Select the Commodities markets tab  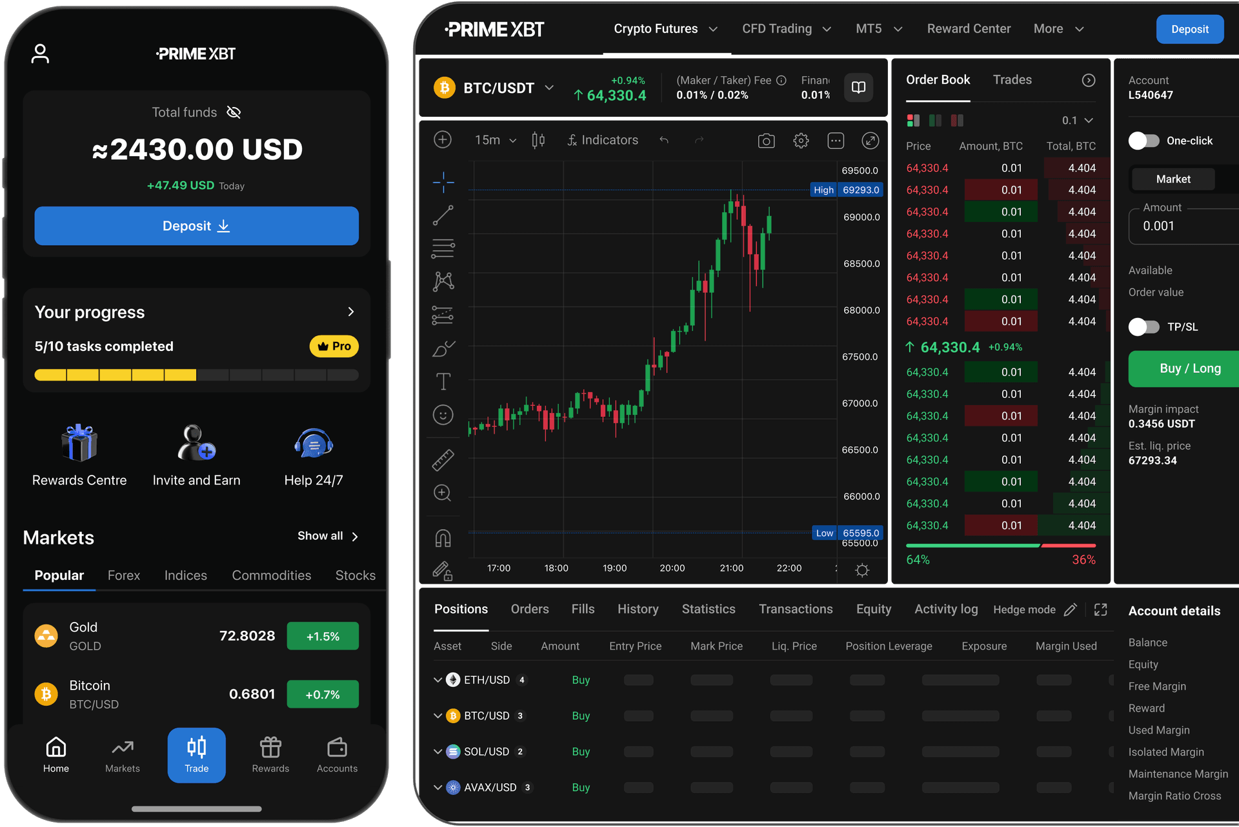[272, 575]
